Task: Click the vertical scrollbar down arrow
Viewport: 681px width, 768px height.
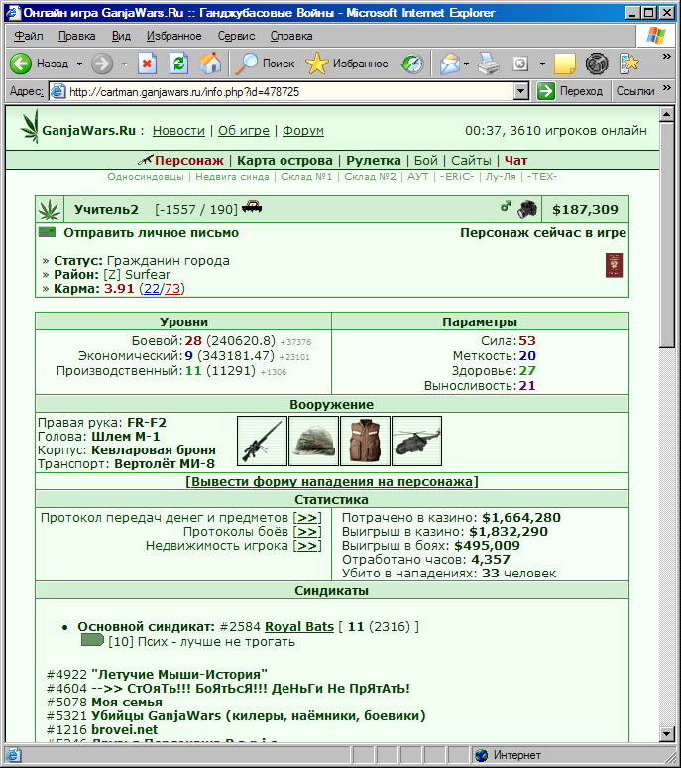Action: tap(667, 733)
